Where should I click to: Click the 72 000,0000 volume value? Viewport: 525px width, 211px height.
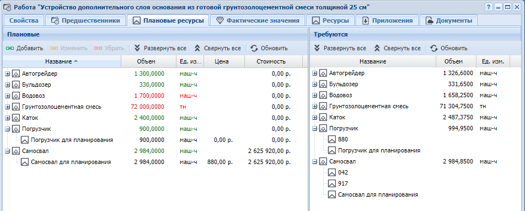tap(147, 107)
